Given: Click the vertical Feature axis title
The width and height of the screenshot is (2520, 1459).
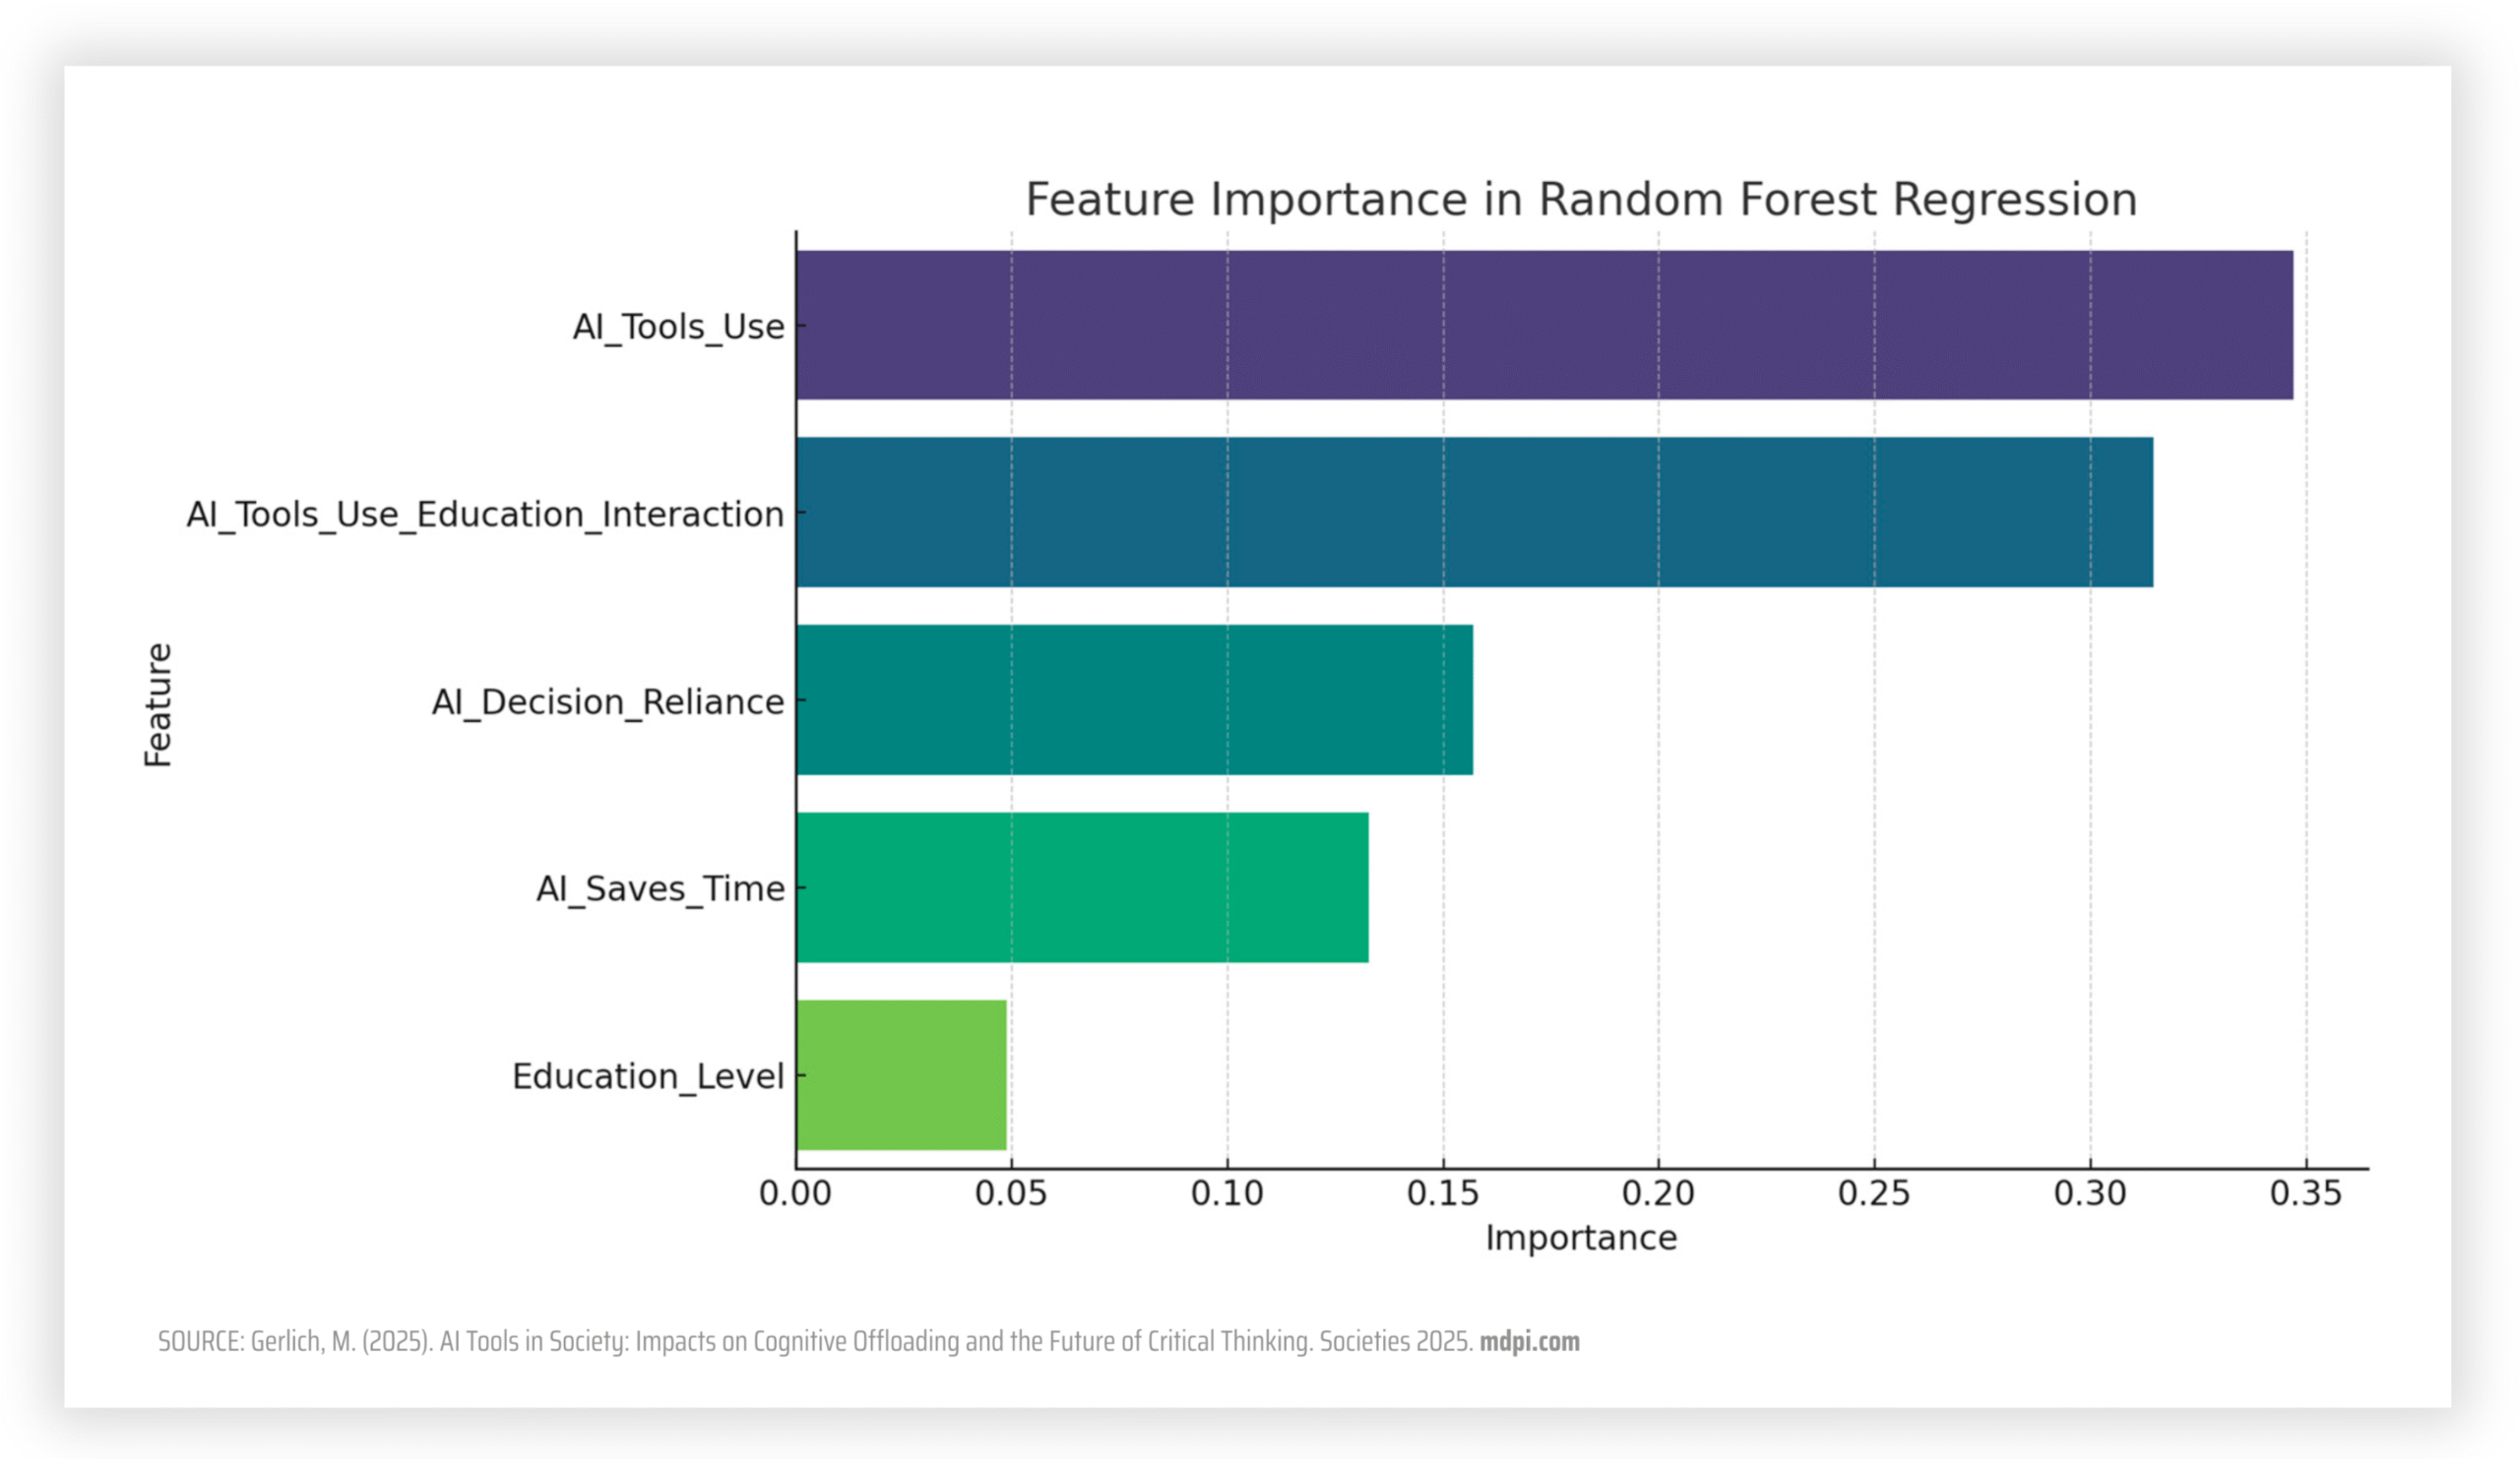Looking at the screenshot, I should point(158,704).
